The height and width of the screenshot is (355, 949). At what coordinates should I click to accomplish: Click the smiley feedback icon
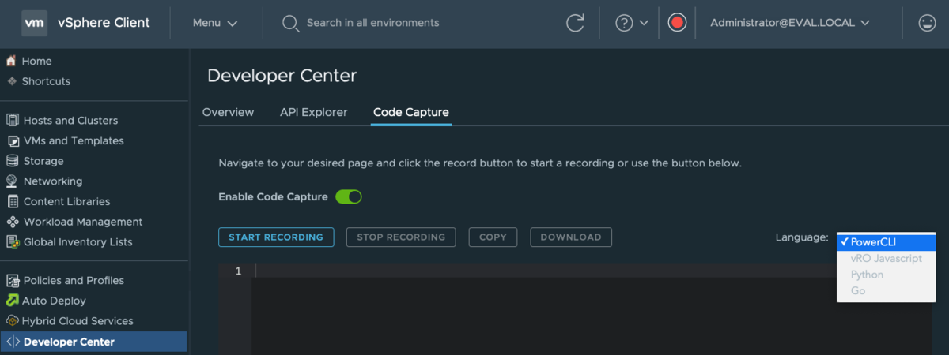point(927,23)
